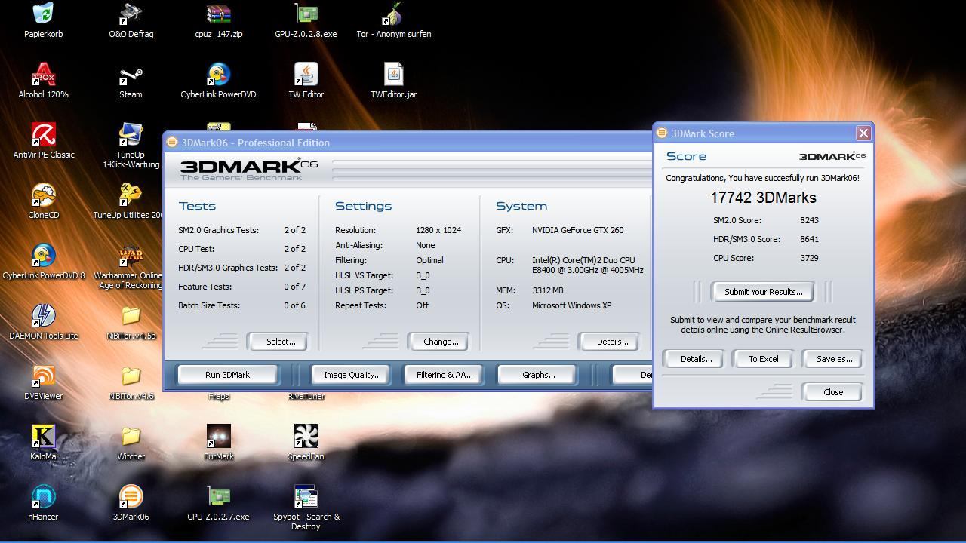Open Image Quality... options

[x=352, y=375]
